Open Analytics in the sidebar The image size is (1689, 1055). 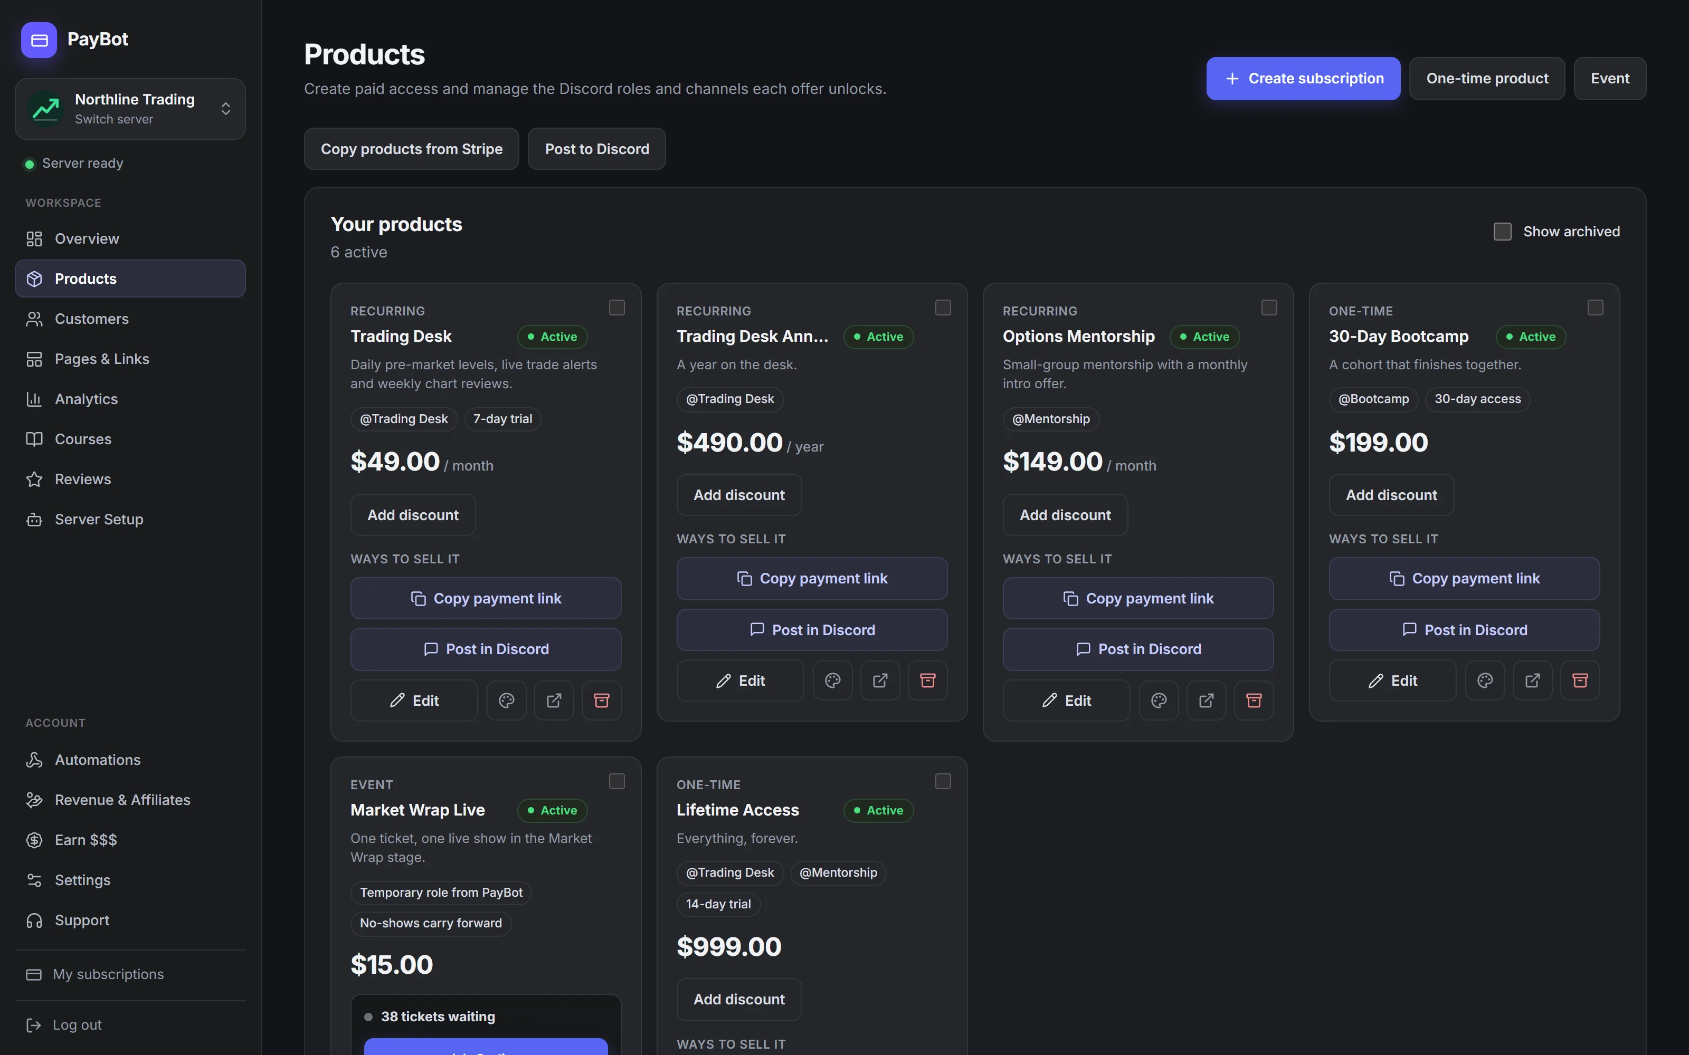click(x=130, y=399)
